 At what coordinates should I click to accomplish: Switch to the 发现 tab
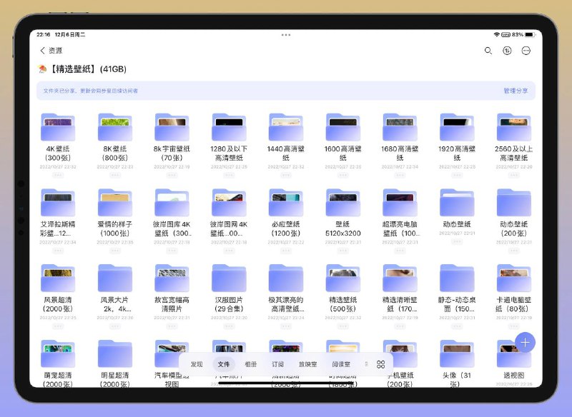(197, 364)
